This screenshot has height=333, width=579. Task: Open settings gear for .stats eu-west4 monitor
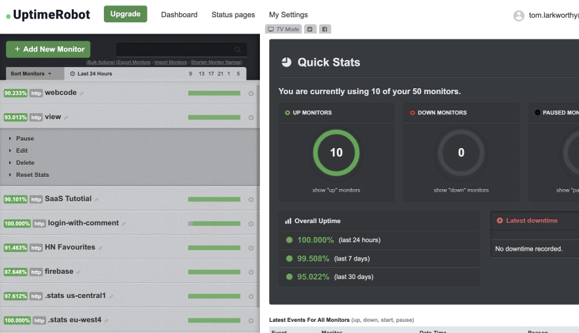pos(251,320)
